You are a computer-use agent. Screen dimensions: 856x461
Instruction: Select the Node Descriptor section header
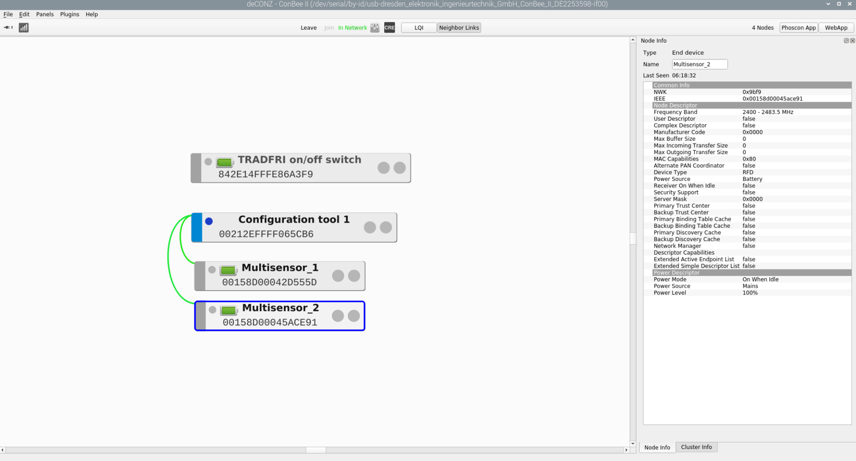[752, 106]
